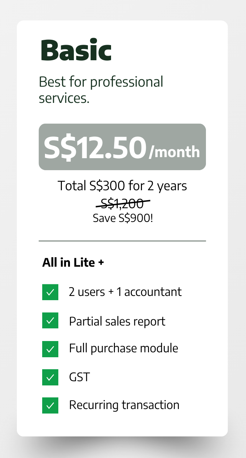The image size is (246, 458).
Task: Select the Full purchase module feature text
Action: 123,348
